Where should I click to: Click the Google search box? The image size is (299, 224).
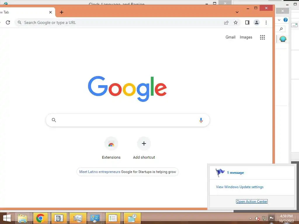[128, 120]
